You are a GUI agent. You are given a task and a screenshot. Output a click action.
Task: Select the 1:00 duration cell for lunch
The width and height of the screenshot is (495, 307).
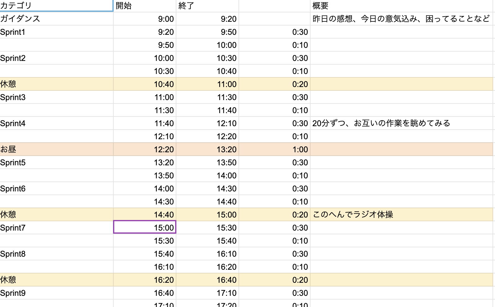pos(274,149)
